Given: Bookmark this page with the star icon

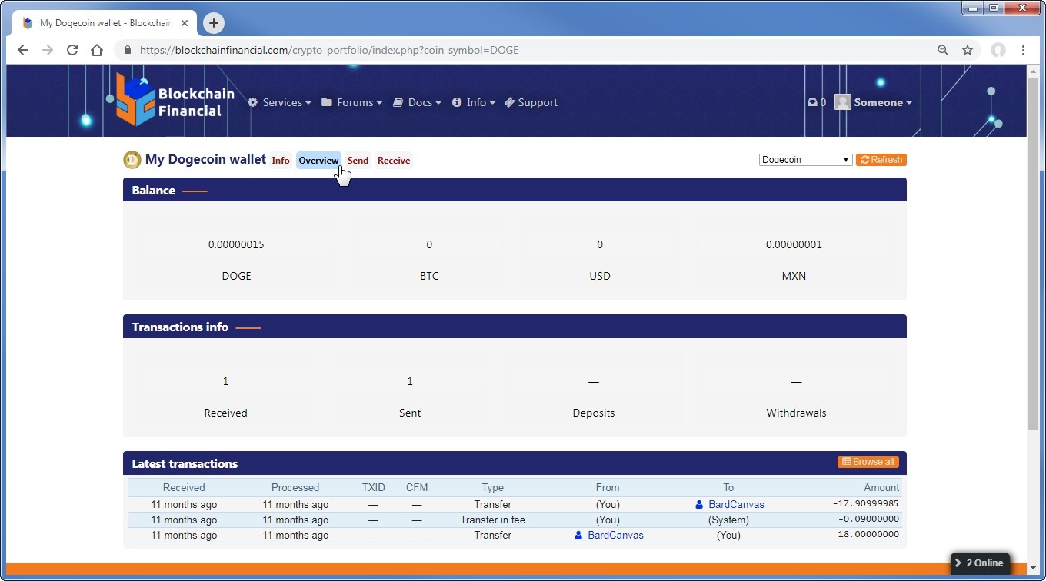Looking at the screenshot, I should (968, 50).
